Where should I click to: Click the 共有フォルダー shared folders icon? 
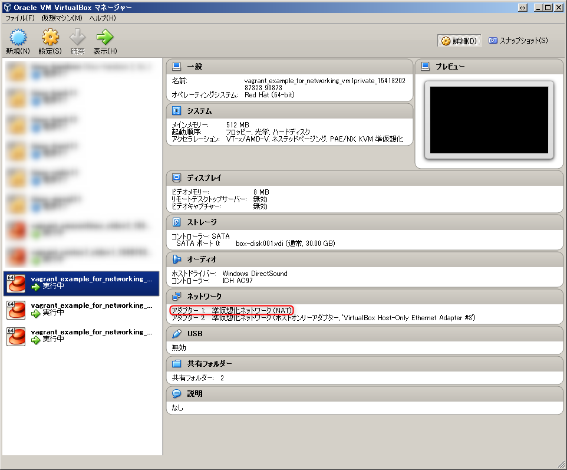(x=176, y=363)
